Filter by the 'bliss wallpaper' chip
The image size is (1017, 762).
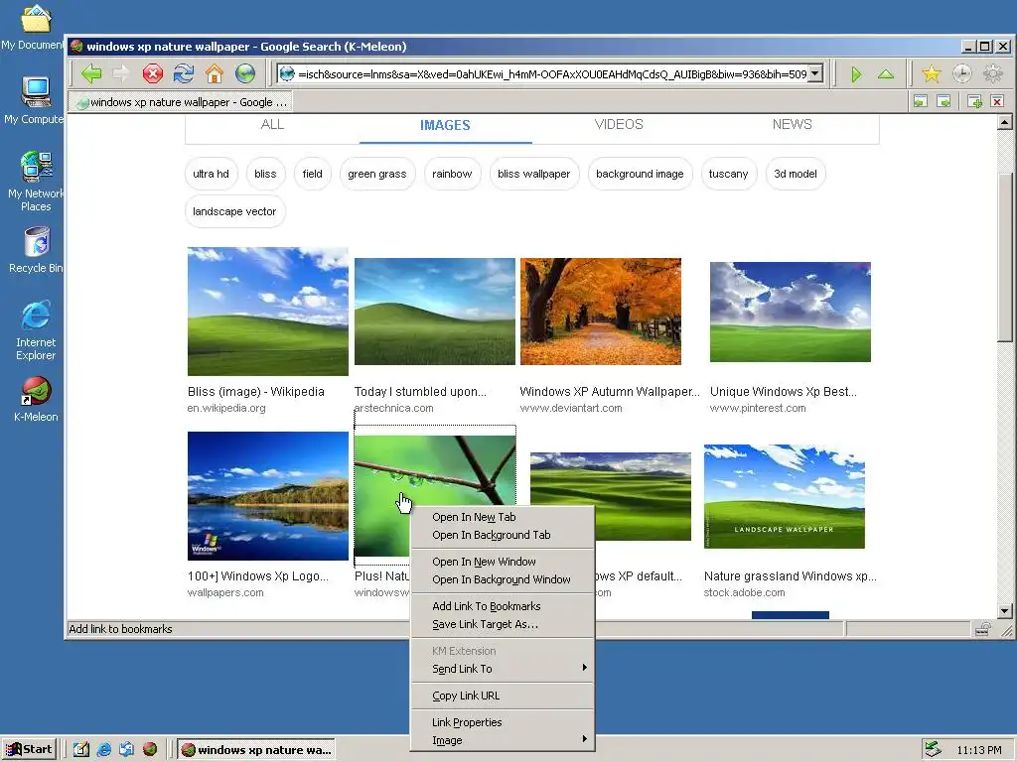point(533,174)
